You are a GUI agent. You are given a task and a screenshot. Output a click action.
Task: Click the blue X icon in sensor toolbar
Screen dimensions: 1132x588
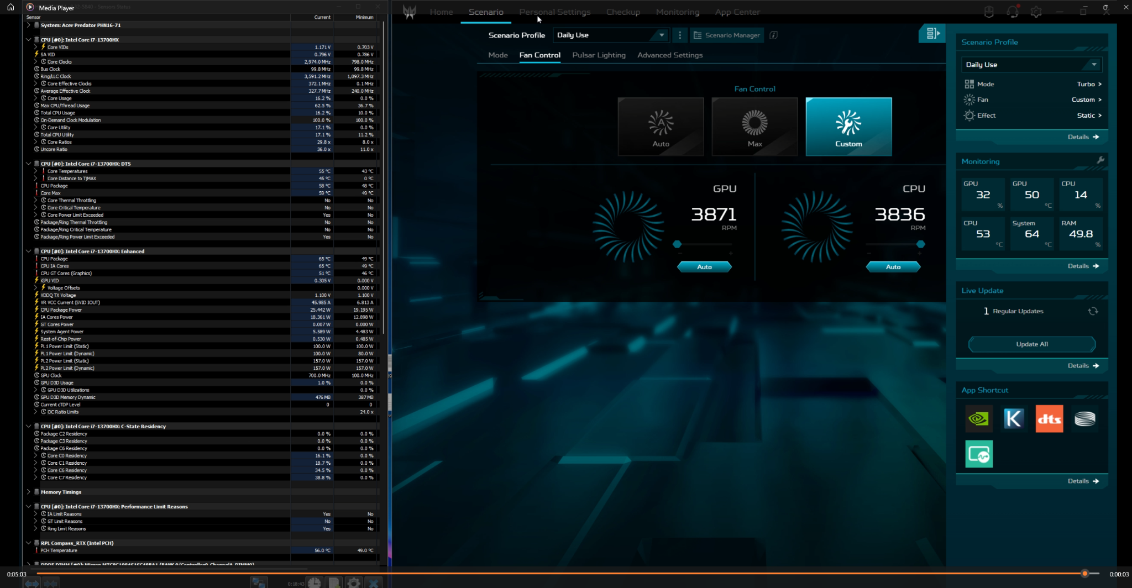pyautogui.click(x=374, y=582)
